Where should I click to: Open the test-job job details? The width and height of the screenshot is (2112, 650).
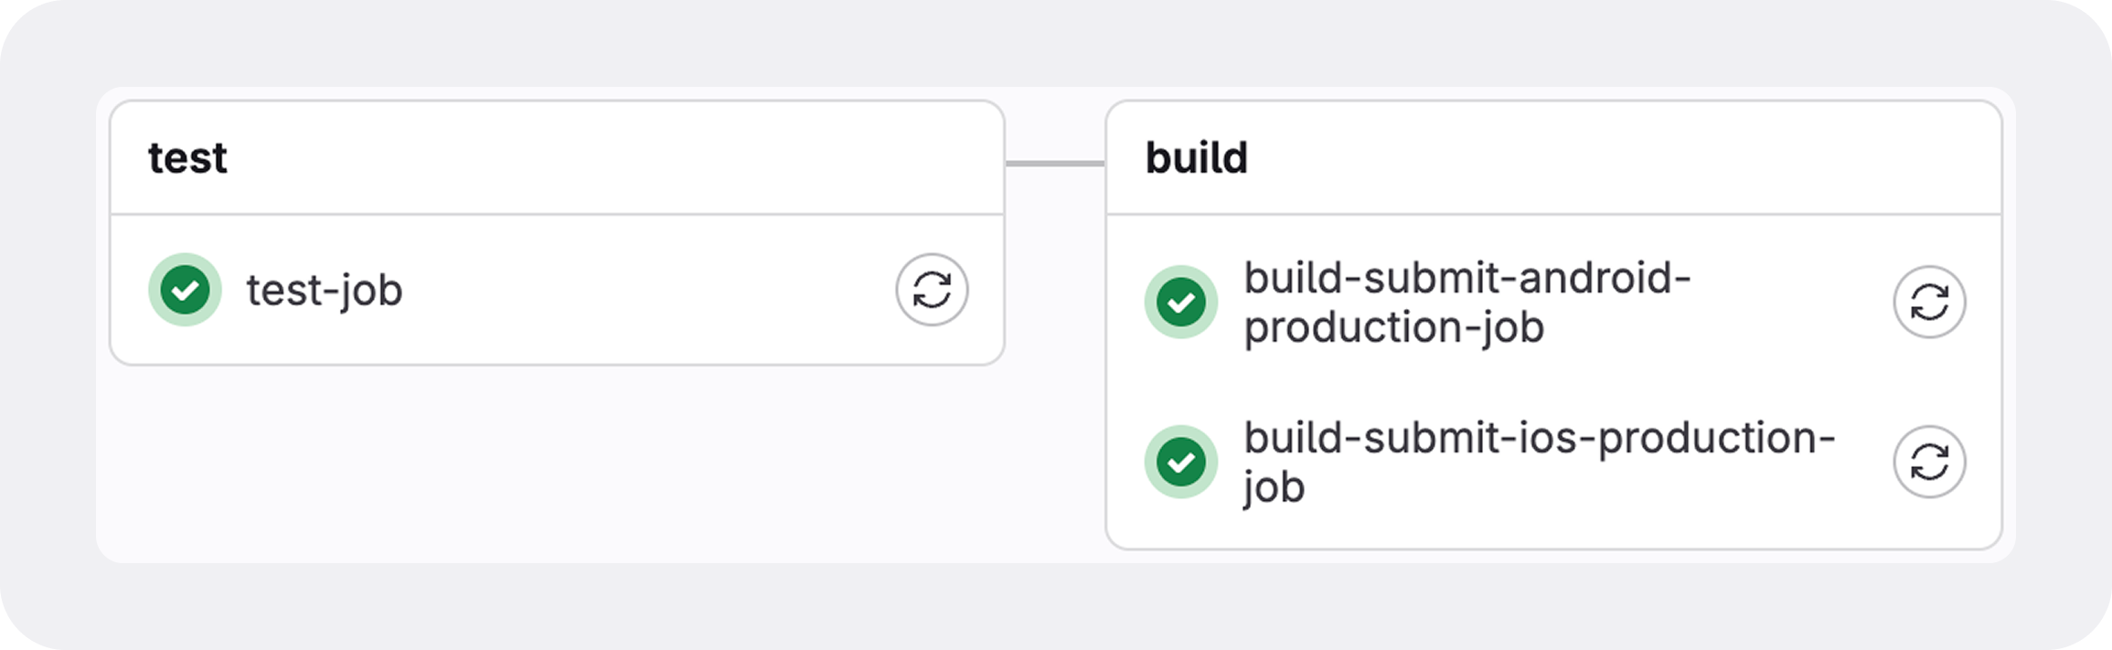325,291
